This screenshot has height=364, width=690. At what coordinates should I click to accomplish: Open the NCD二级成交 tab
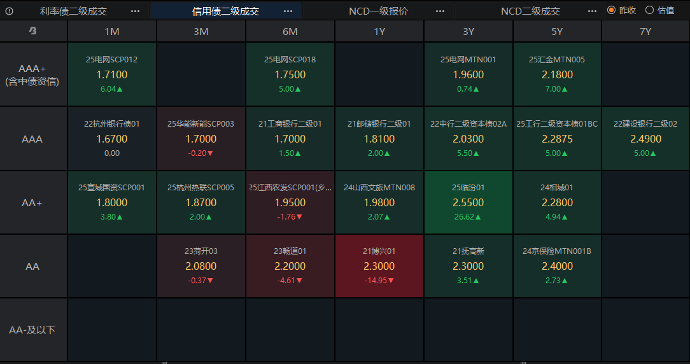point(530,11)
